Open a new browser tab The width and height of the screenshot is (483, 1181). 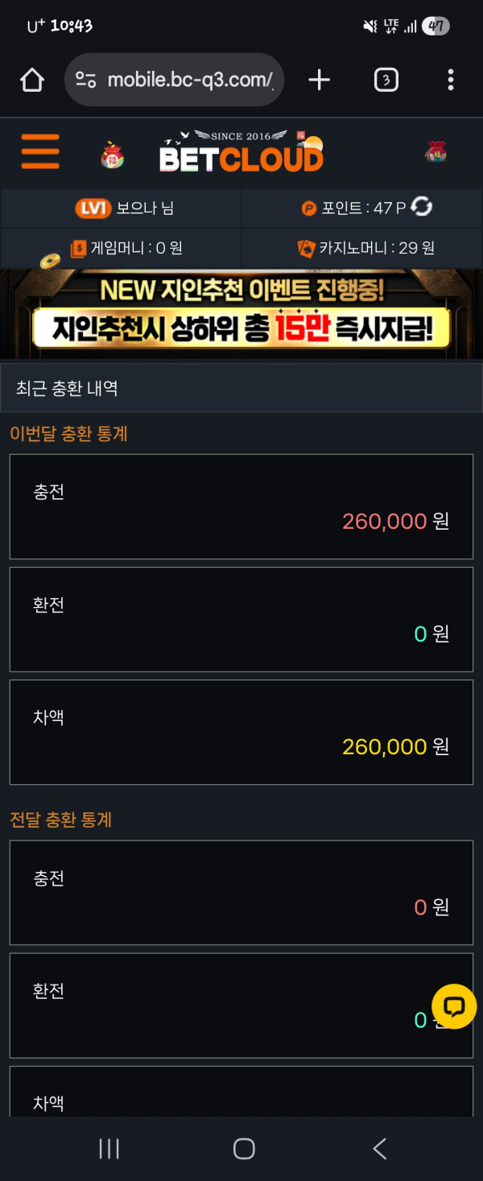(320, 80)
